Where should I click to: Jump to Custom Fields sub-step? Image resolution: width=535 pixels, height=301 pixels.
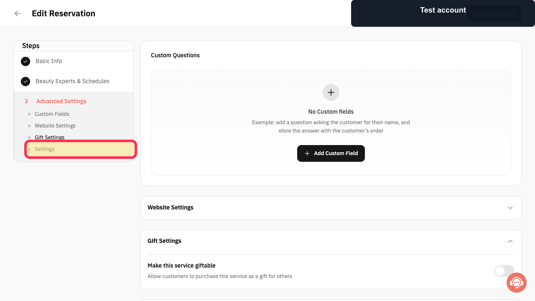pos(52,114)
